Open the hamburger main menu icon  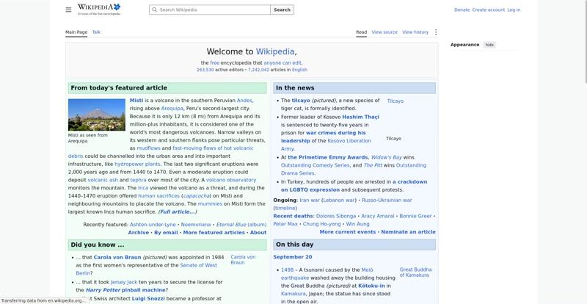click(x=68, y=10)
